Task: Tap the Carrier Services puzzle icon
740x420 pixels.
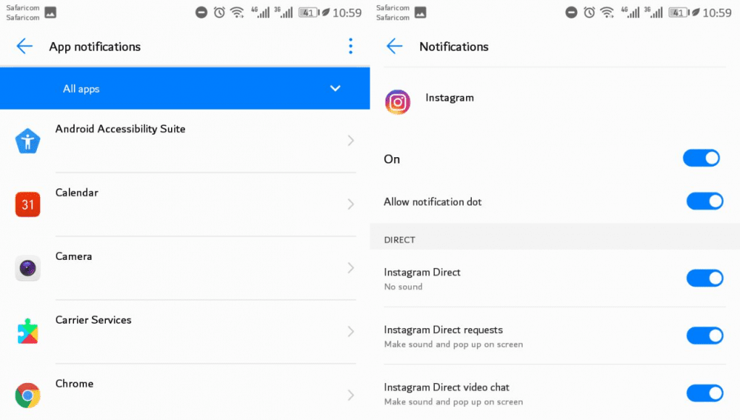Action: click(x=28, y=332)
